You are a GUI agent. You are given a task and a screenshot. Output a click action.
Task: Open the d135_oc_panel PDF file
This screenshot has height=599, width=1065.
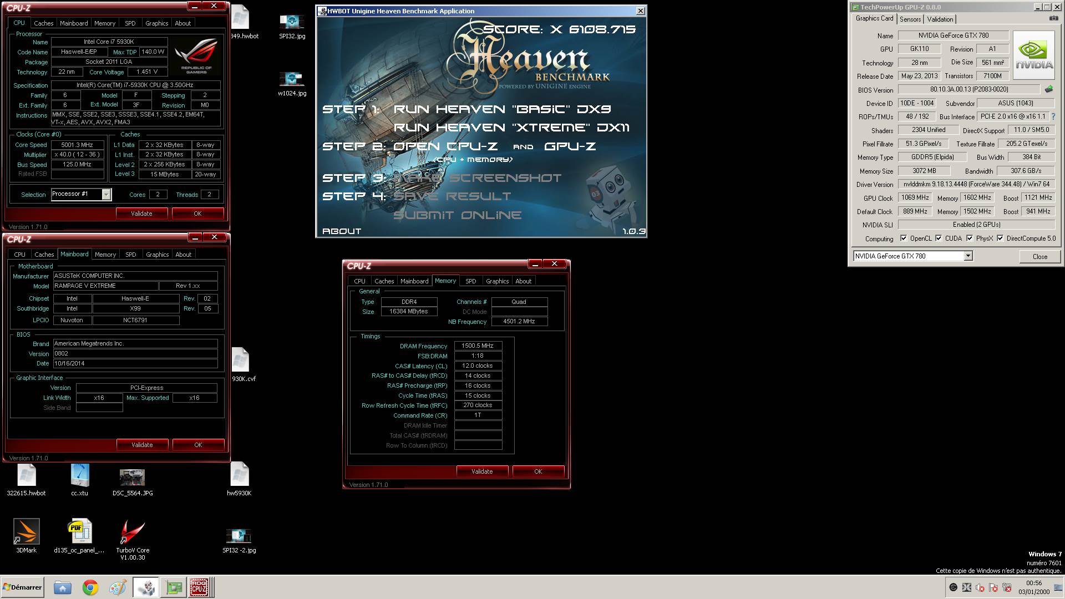point(79,536)
